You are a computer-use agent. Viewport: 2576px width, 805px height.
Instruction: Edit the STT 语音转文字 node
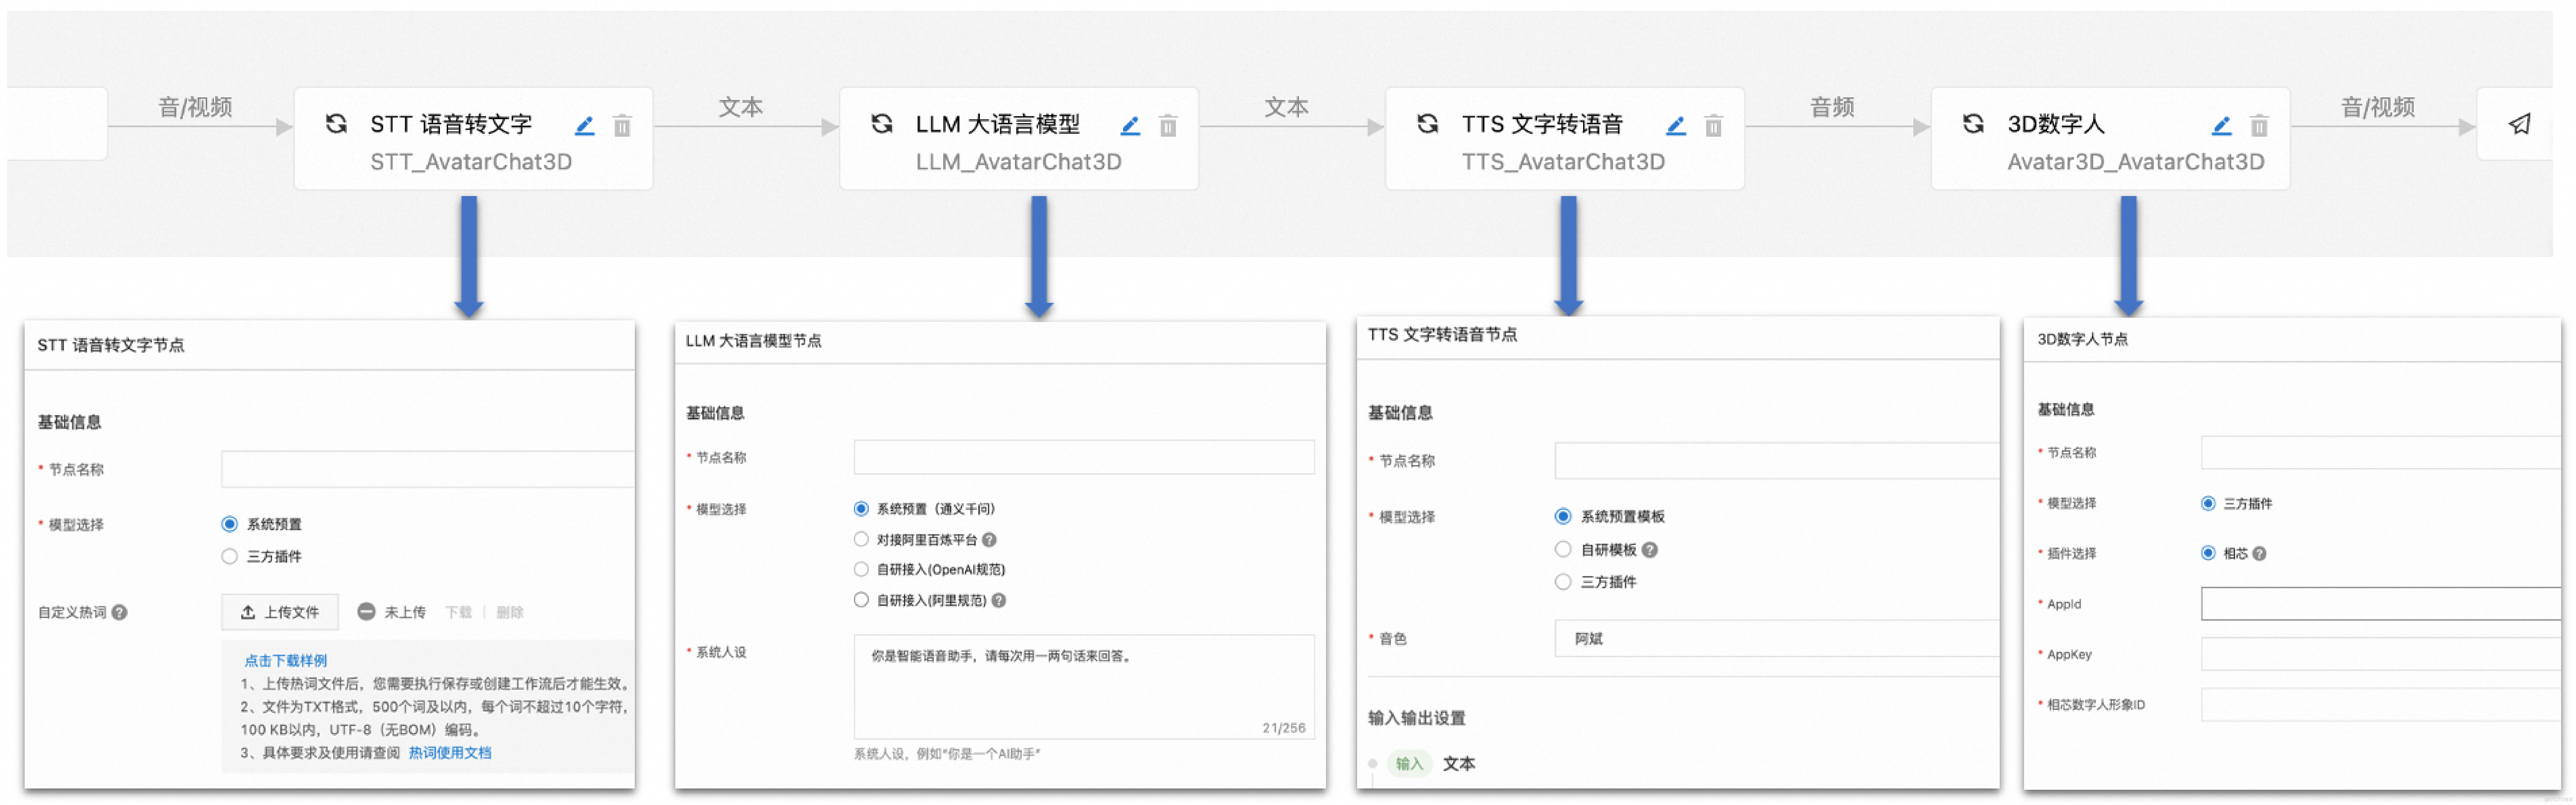(585, 126)
